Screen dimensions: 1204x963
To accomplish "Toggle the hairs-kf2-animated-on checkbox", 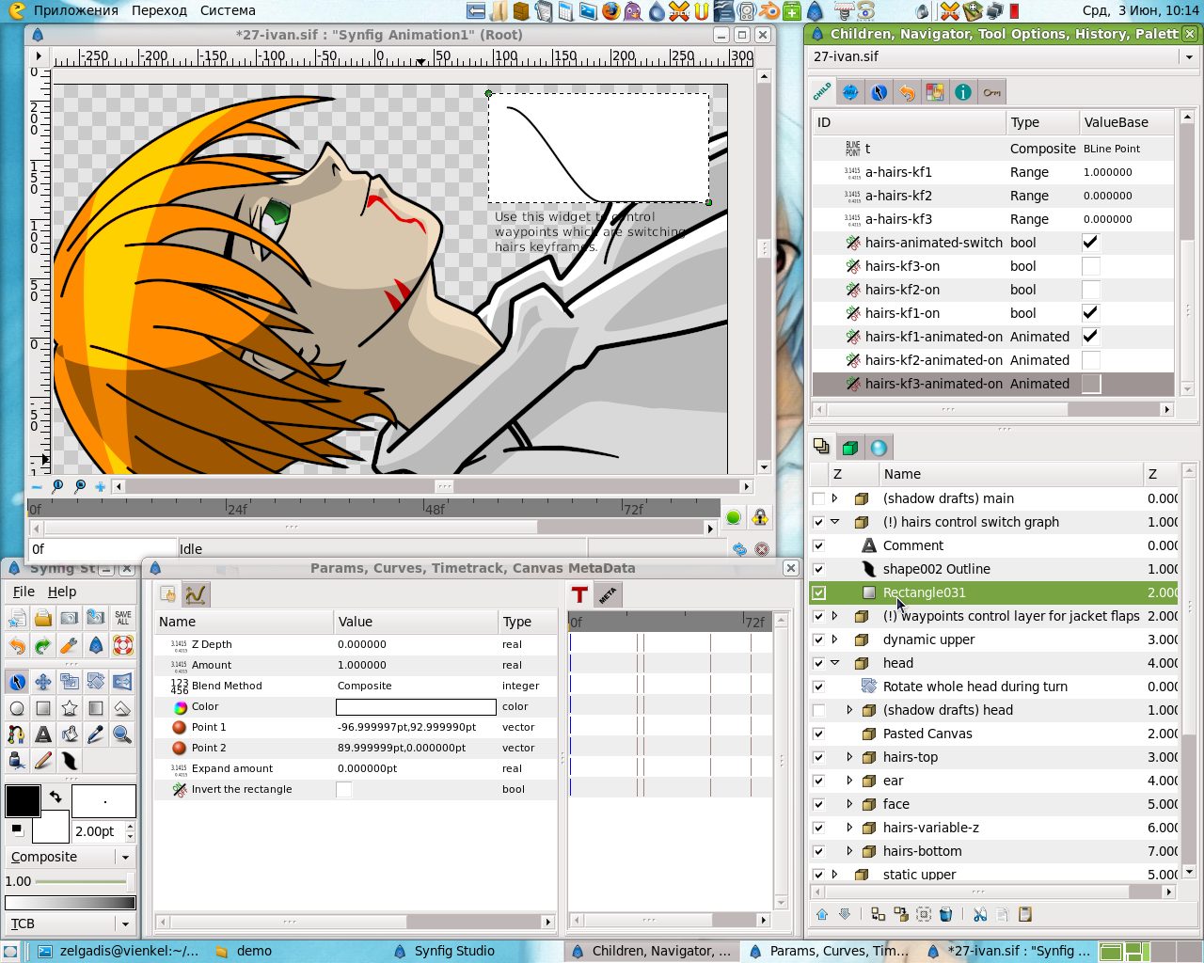I will [x=1090, y=360].
